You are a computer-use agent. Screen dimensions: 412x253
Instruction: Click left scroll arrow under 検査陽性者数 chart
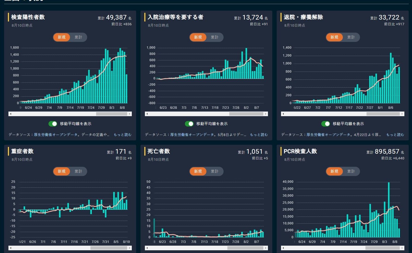coord(11,114)
